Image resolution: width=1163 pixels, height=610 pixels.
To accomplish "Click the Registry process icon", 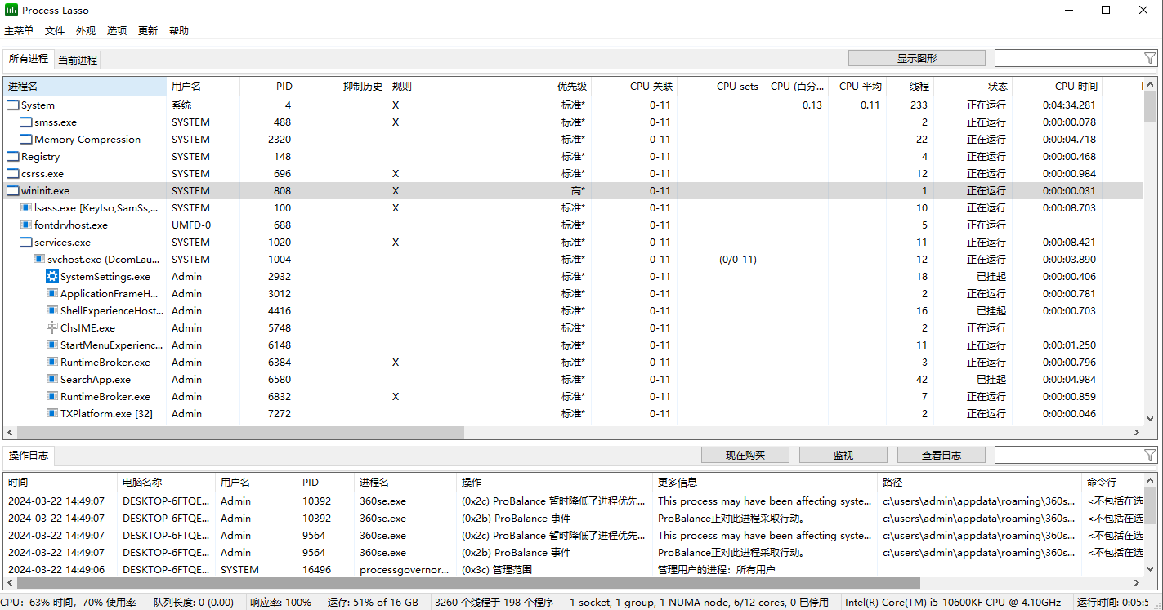I will click(x=13, y=157).
